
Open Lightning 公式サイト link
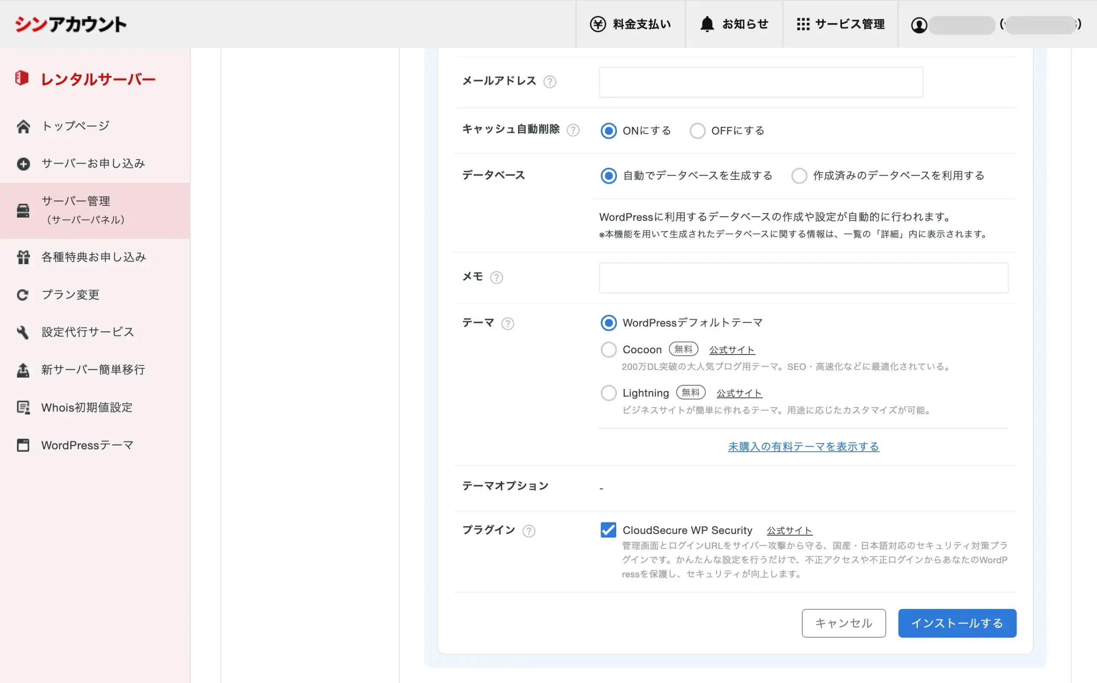(x=739, y=393)
